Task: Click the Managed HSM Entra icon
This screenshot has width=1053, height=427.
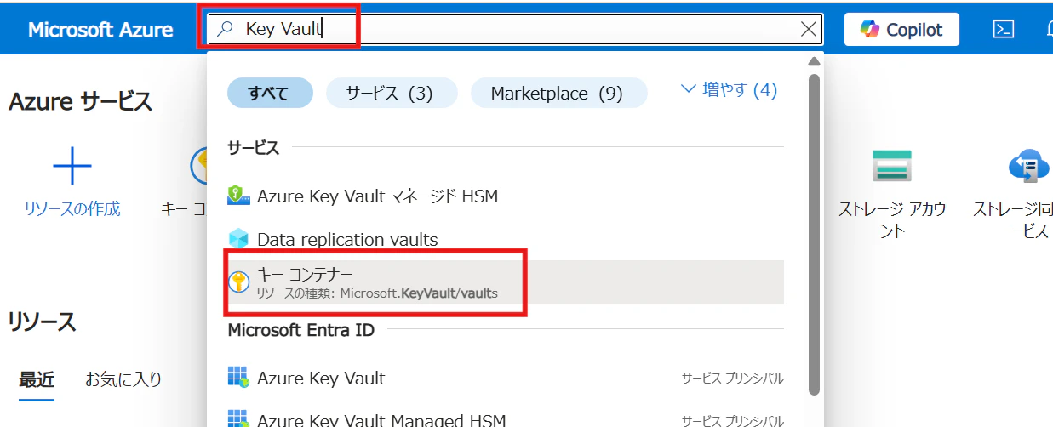Action: pyautogui.click(x=238, y=419)
